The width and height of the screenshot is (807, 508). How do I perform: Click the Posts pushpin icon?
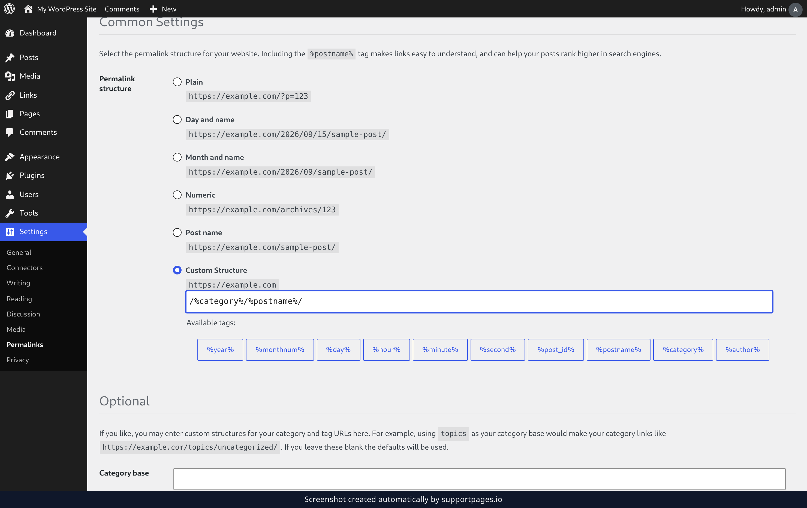(x=10, y=57)
